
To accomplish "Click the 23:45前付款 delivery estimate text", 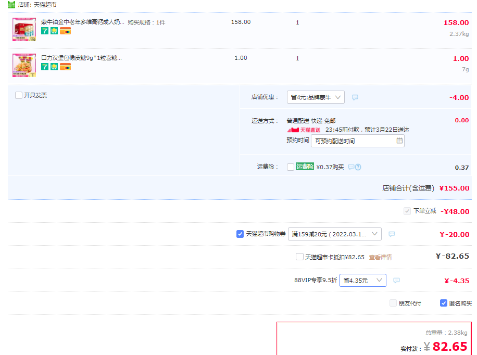I will (367, 130).
